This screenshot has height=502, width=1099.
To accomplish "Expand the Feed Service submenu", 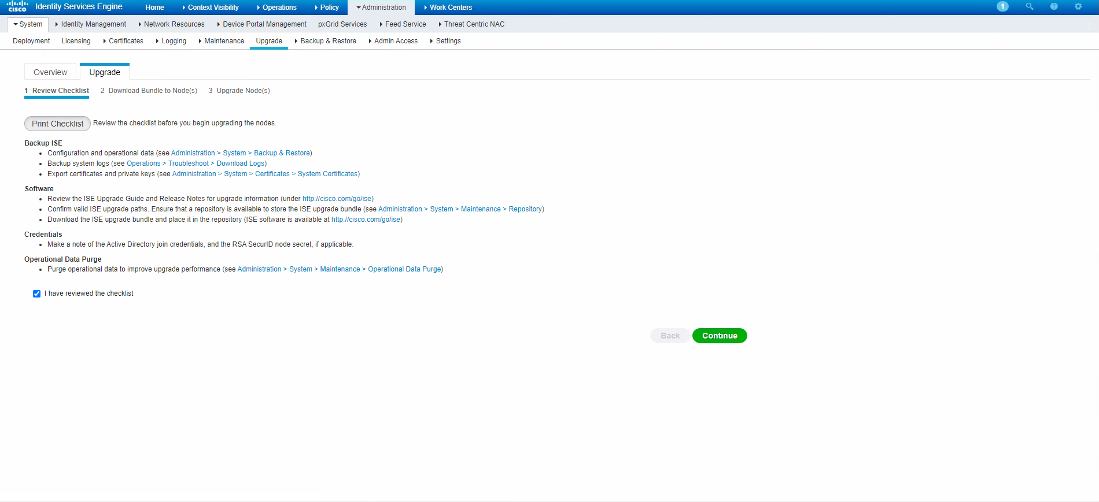I will click(403, 24).
